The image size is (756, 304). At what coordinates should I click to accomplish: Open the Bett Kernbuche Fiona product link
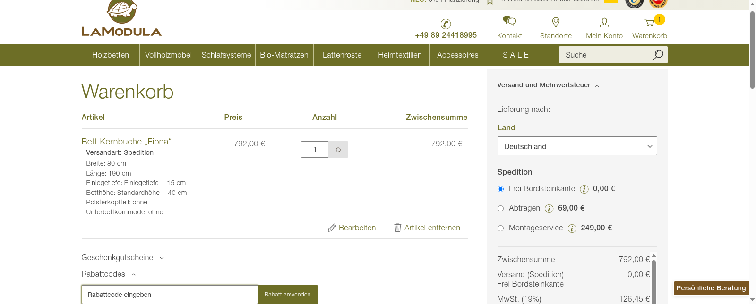point(126,142)
